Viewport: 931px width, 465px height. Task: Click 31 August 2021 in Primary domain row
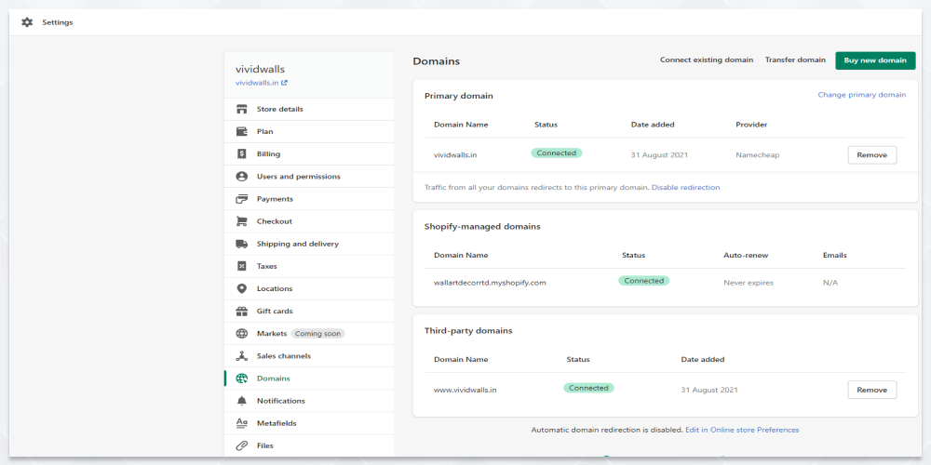[659, 155]
